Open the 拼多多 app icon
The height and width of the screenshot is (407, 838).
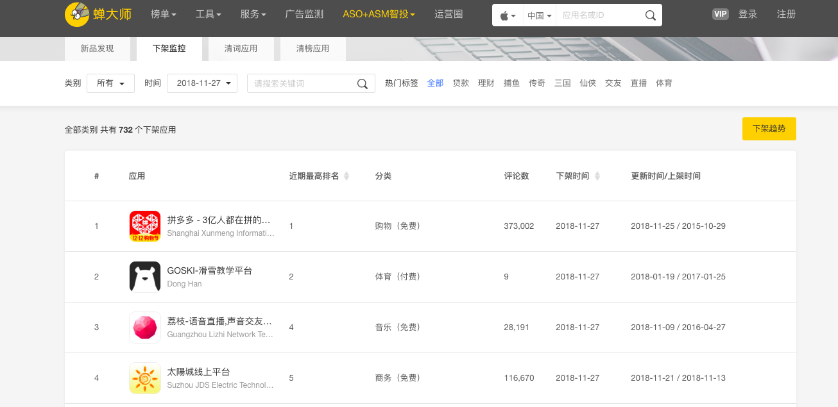tap(145, 226)
